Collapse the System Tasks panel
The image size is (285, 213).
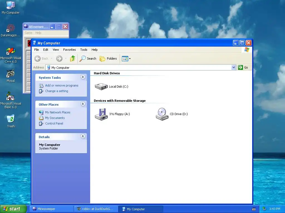click(x=83, y=77)
